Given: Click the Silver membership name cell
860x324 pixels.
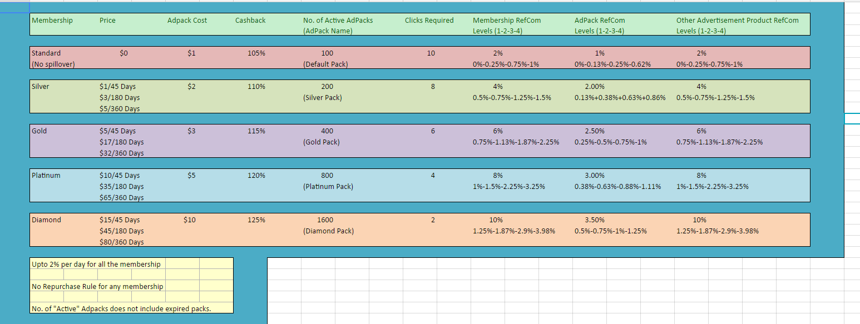Looking at the screenshot, I should click(41, 87).
